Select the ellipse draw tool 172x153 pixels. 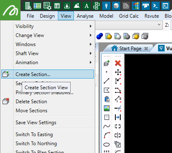[107, 144]
